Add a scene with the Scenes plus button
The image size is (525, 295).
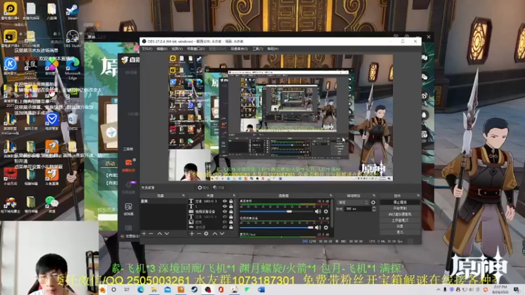coord(144,233)
